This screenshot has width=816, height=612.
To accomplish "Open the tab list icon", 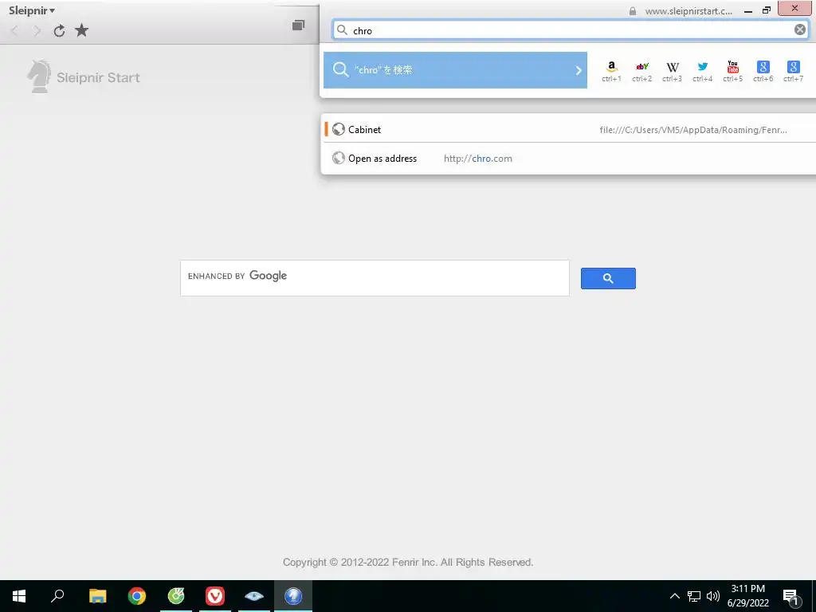I will 298,25.
